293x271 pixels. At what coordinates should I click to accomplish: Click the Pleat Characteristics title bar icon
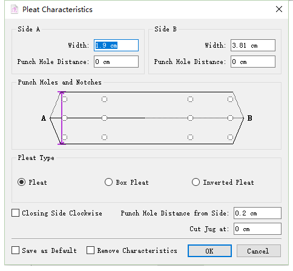pyautogui.click(x=15, y=10)
